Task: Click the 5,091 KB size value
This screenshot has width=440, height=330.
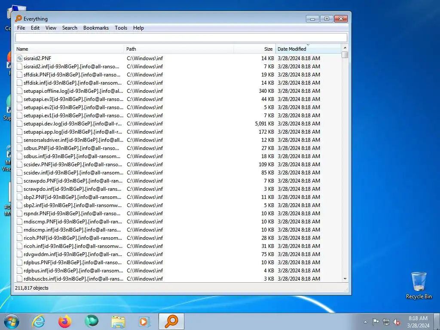Action: (x=264, y=123)
